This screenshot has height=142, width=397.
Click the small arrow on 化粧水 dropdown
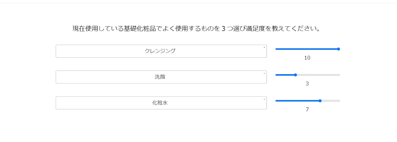(264, 99)
